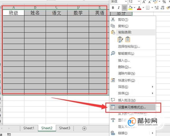Switch to the Sheet3 tab
The width and height of the screenshot is (170, 136).
65,128
